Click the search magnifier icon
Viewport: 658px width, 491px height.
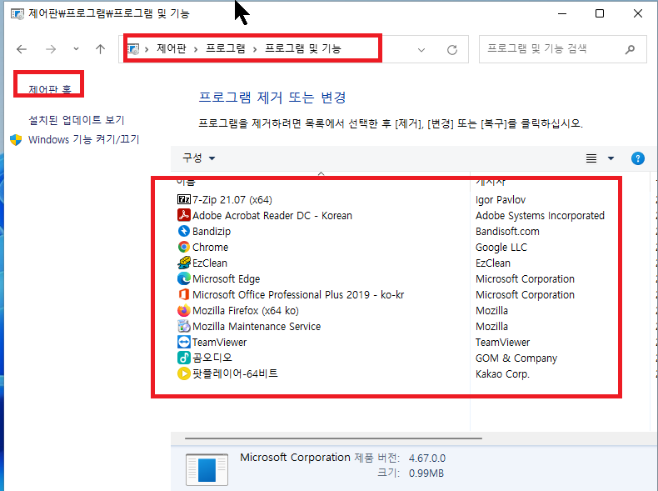click(630, 49)
